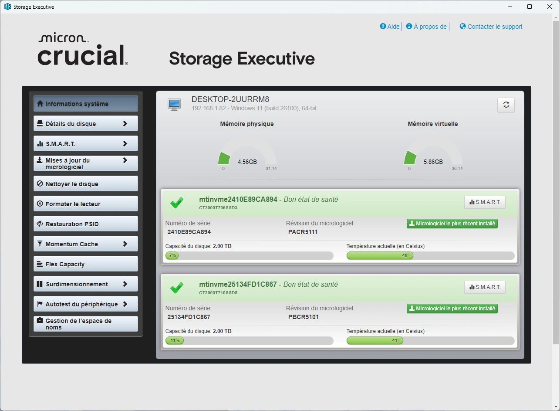560x411 pixels.
Task: Open Flex Capacity menu entry
Action: point(86,264)
